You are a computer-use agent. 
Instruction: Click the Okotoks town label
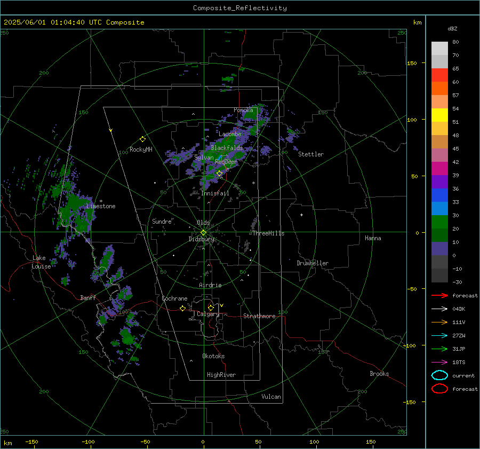(x=213, y=356)
